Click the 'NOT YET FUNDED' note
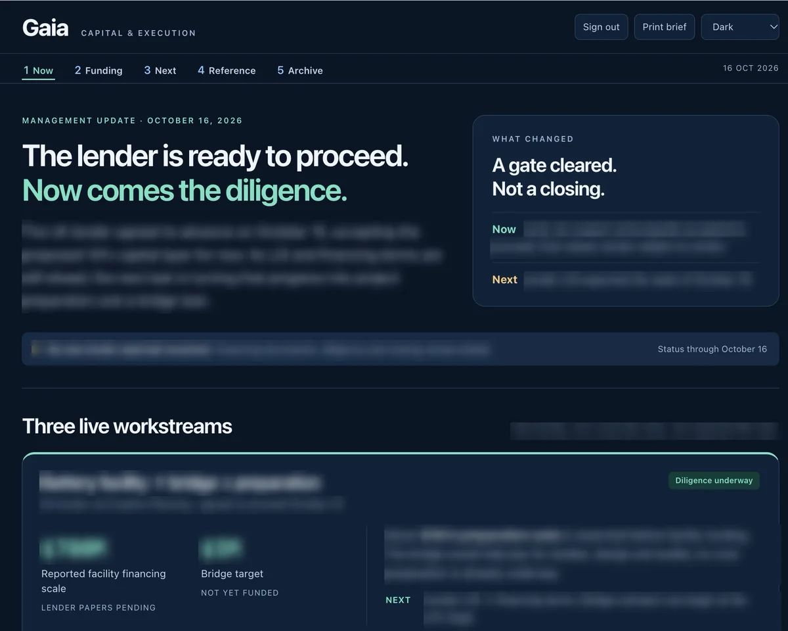The image size is (788, 631). tap(240, 593)
